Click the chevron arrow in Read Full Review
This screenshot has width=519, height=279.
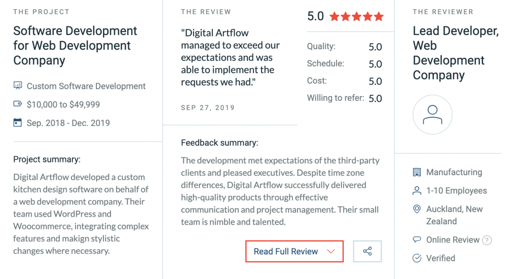[330, 252]
